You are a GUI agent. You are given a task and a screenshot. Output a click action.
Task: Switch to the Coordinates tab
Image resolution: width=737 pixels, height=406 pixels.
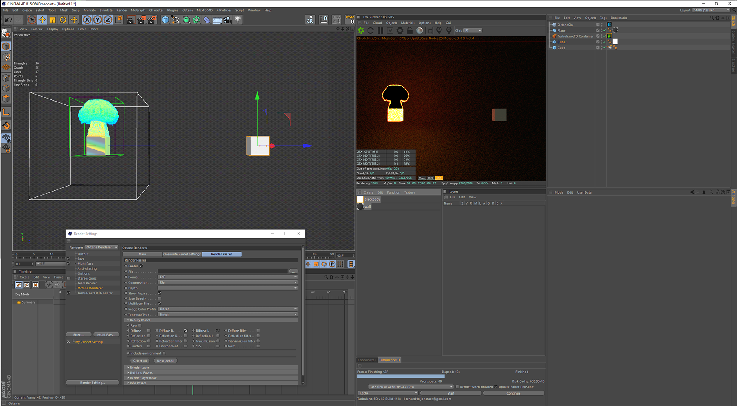pos(366,360)
